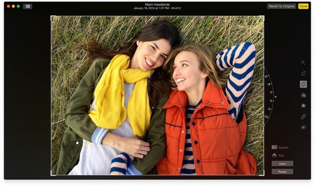Click the -5 mark on straighten dial
The height and width of the screenshot is (186, 315).
269,109
